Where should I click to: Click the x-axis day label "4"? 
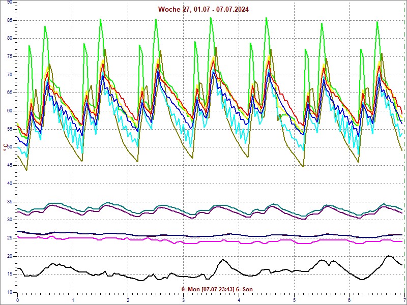239,300
